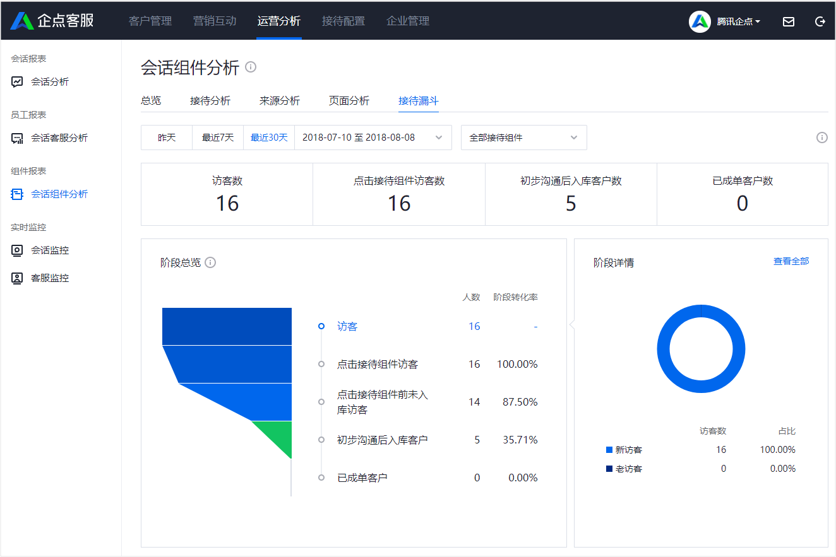Switch to the 接待分析 tab
The image size is (836, 557).
[x=210, y=101]
